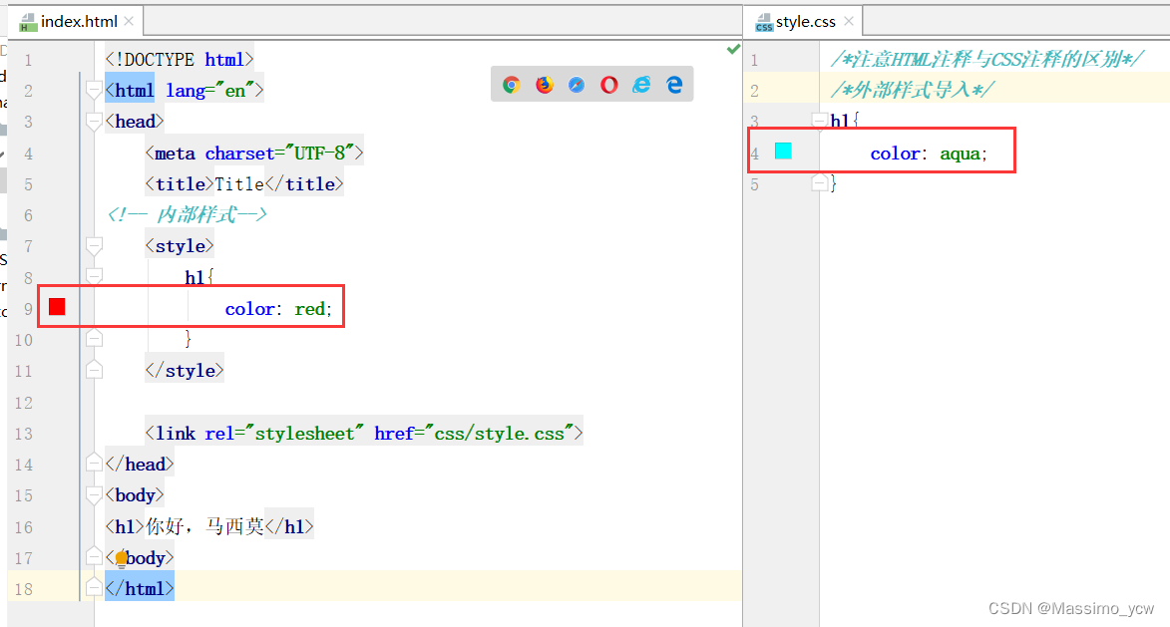1170x627 pixels.
Task: Click rel="stylesheet" attribute on line 13
Action: click(284, 434)
